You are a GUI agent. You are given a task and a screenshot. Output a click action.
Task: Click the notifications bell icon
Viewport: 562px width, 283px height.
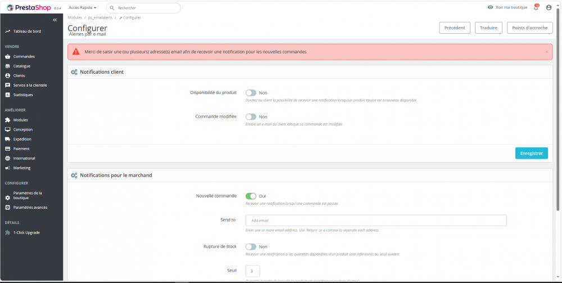point(536,7)
